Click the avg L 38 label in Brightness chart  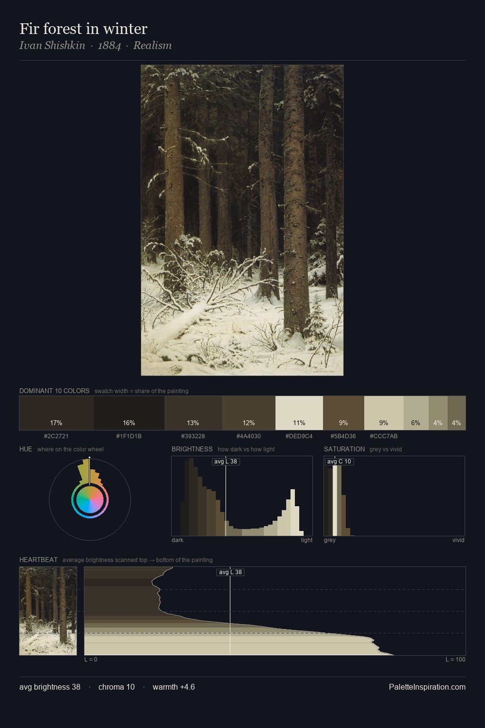pyautogui.click(x=226, y=462)
